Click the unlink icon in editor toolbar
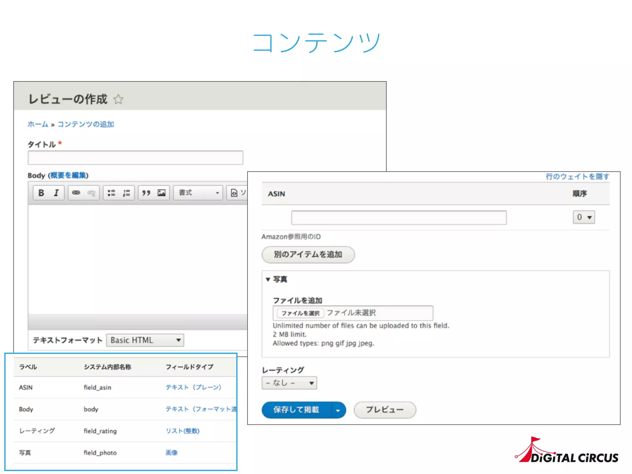The height and width of the screenshot is (474, 632). 91,193
